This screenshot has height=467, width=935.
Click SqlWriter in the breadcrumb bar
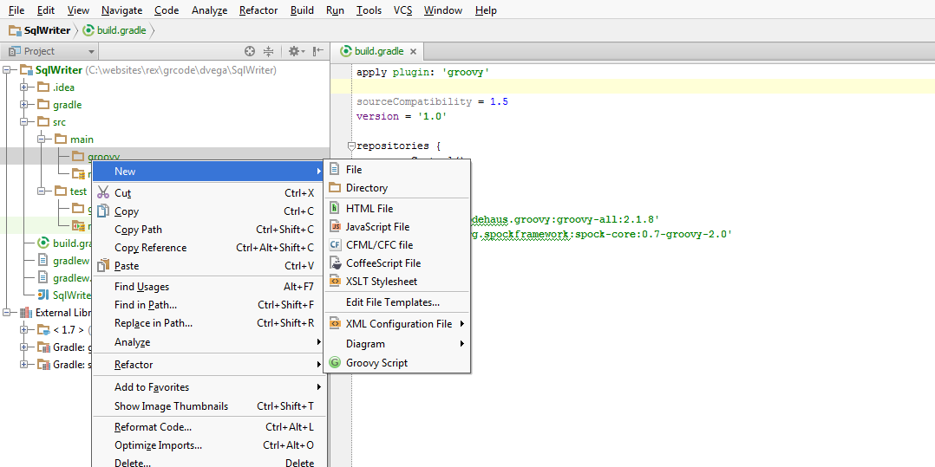[x=47, y=30]
